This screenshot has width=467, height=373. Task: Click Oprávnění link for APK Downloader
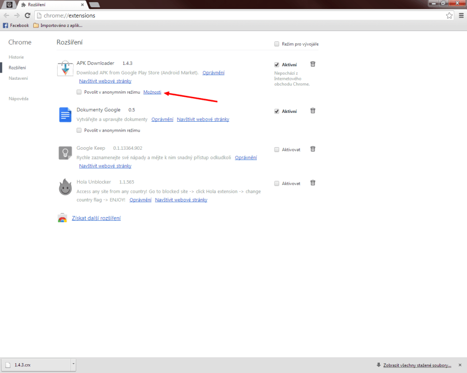[214, 73]
